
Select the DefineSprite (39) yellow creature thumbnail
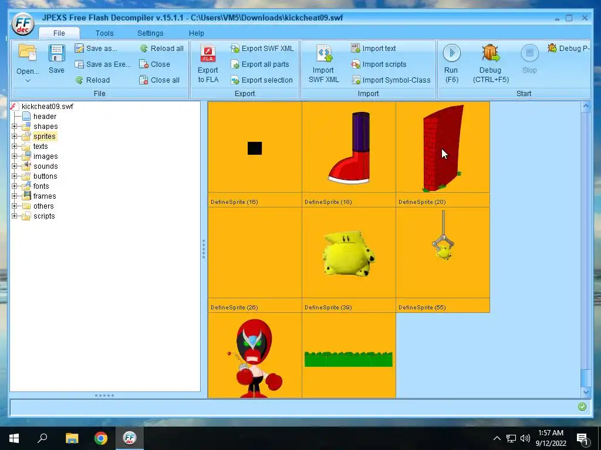click(x=349, y=253)
